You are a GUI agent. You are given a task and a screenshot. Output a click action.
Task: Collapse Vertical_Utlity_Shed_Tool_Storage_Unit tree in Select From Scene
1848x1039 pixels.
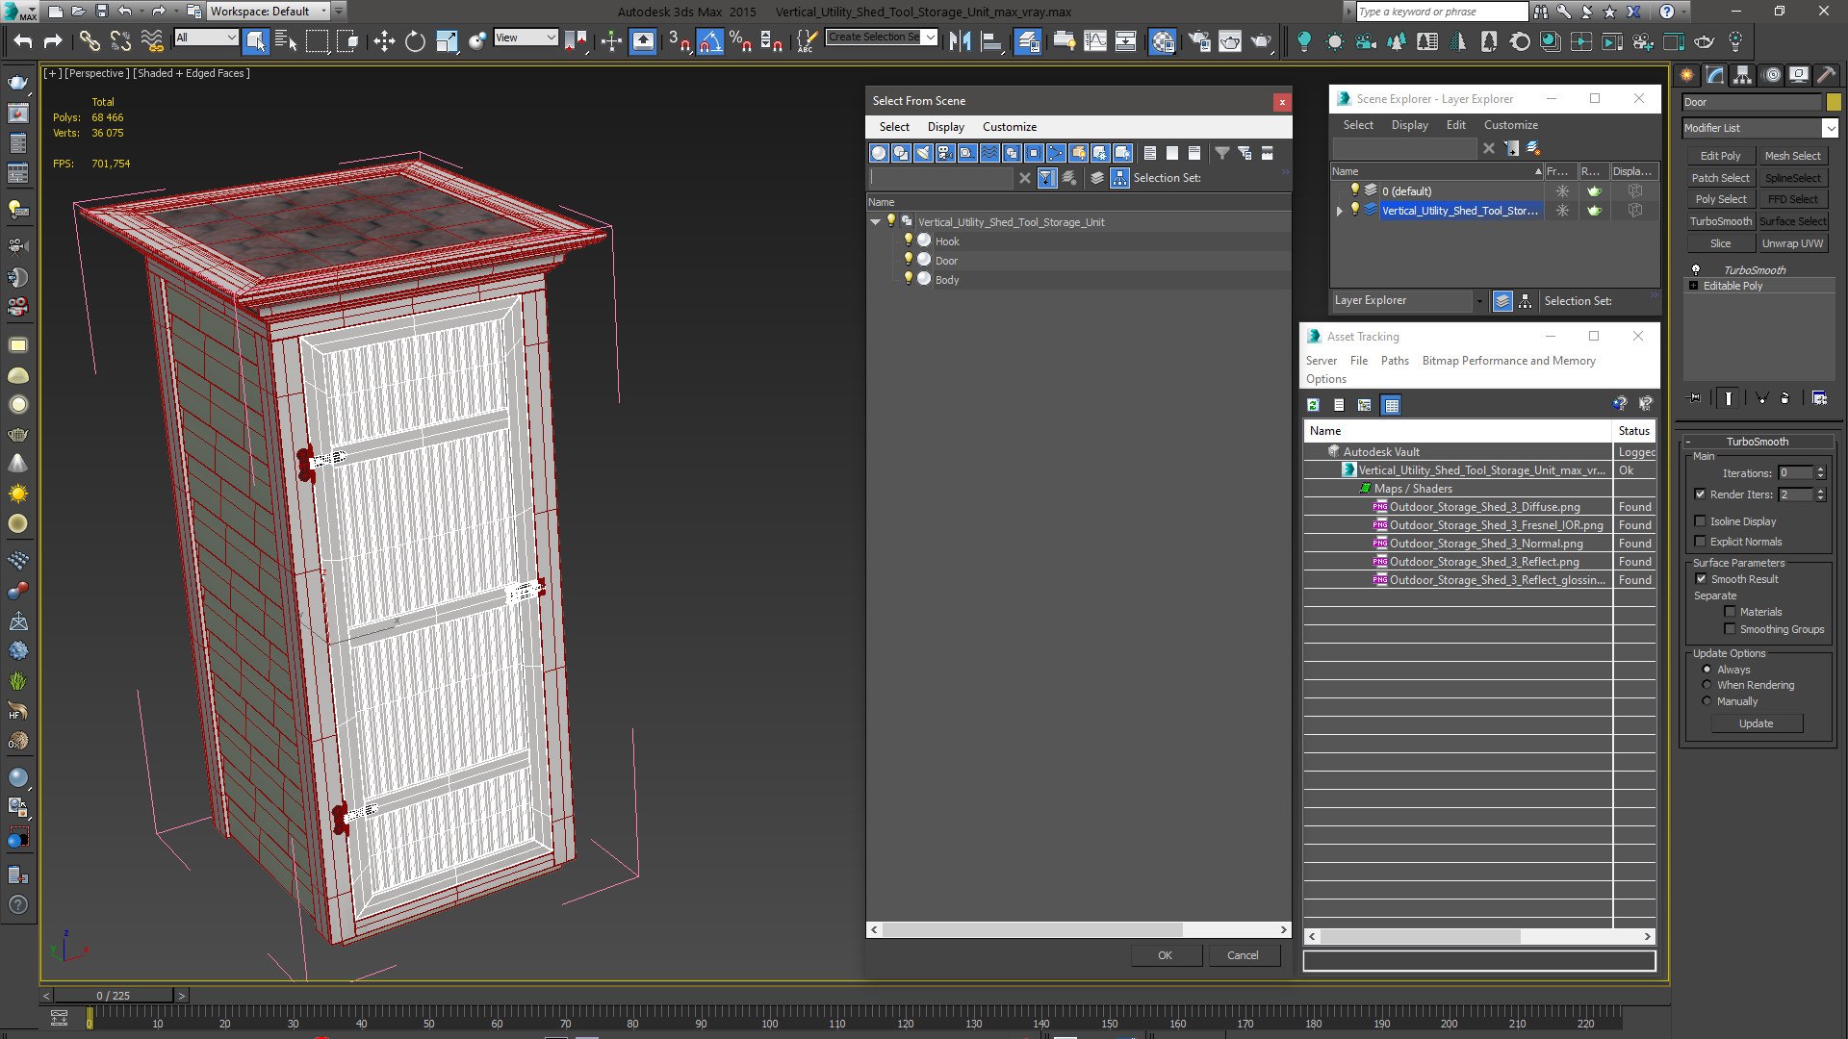[875, 222]
